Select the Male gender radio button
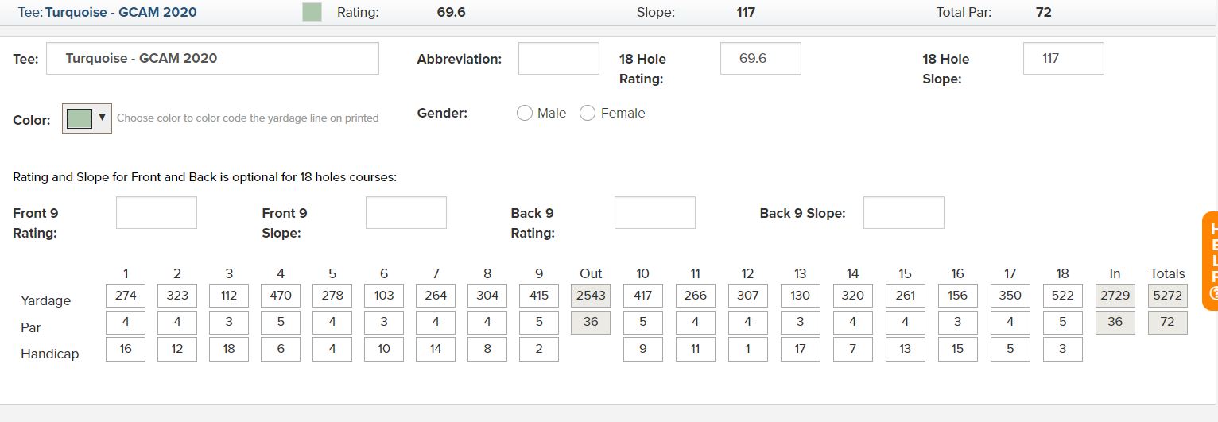 pos(525,114)
